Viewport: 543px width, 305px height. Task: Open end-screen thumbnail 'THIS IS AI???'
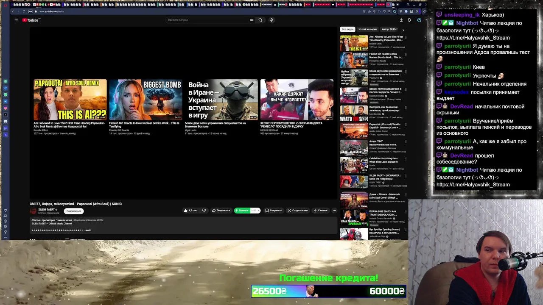70,100
